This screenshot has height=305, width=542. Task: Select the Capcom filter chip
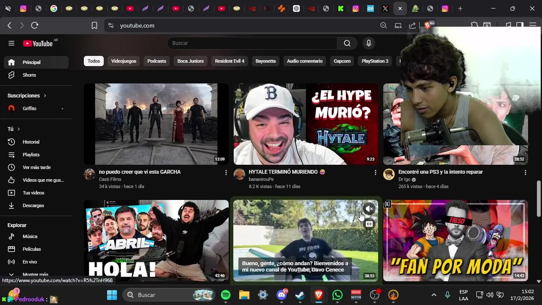tap(342, 61)
